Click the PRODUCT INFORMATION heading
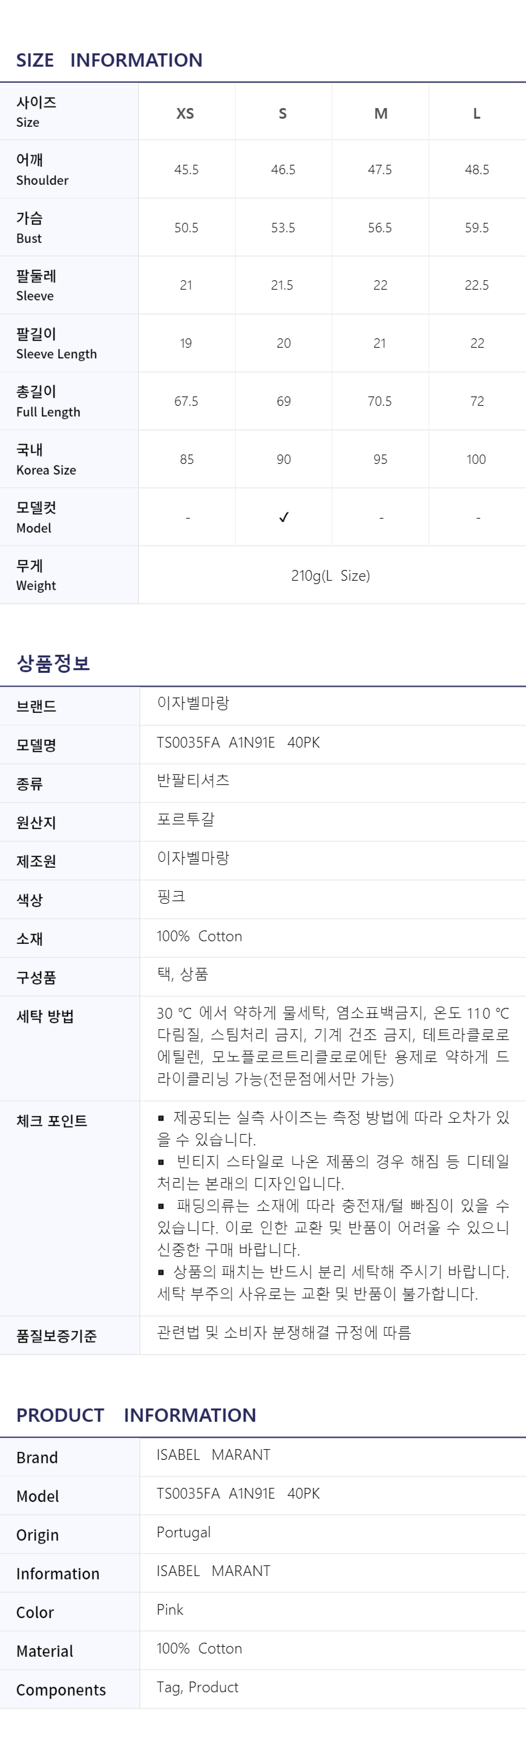The height and width of the screenshot is (1753, 526). [x=136, y=1415]
